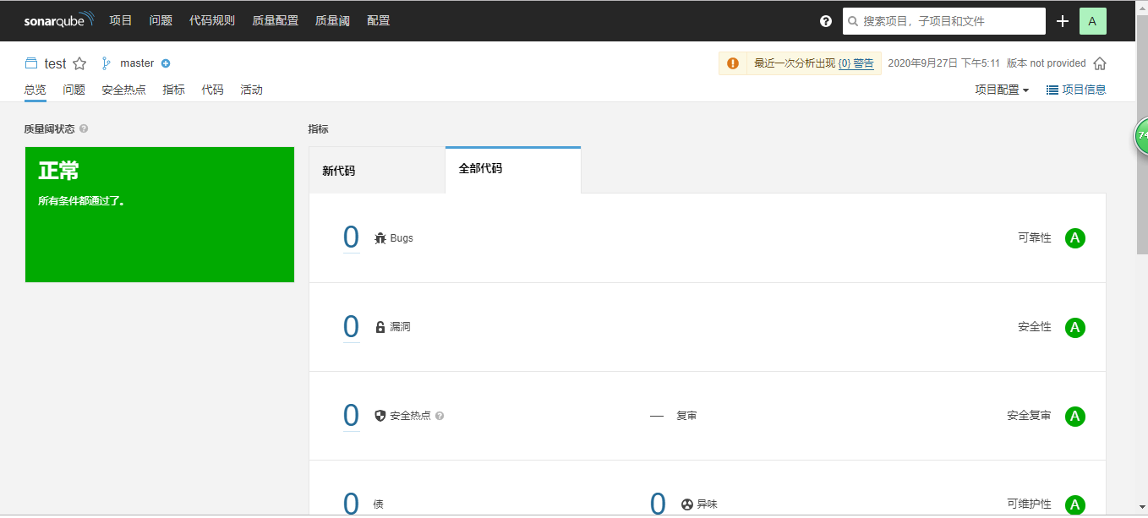Click the add branch plus icon beside master
Image resolution: width=1148 pixels, height=518 pixels.
(166, 63)
